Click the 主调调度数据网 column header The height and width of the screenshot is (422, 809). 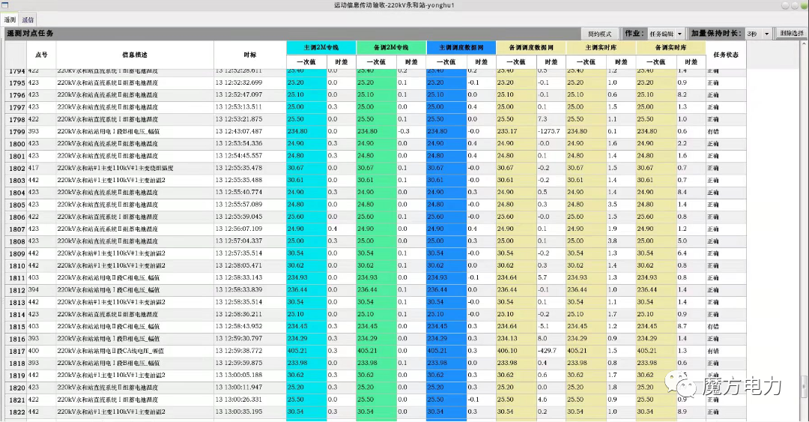(461, 47)
